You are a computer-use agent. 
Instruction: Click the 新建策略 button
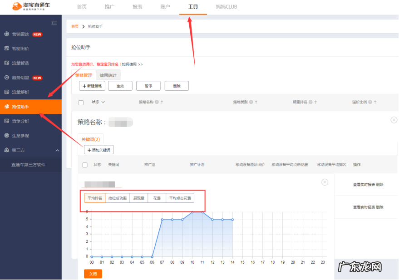[93, 86]
